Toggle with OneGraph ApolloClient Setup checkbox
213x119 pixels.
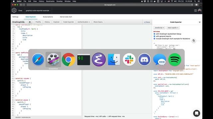(154, 34)
